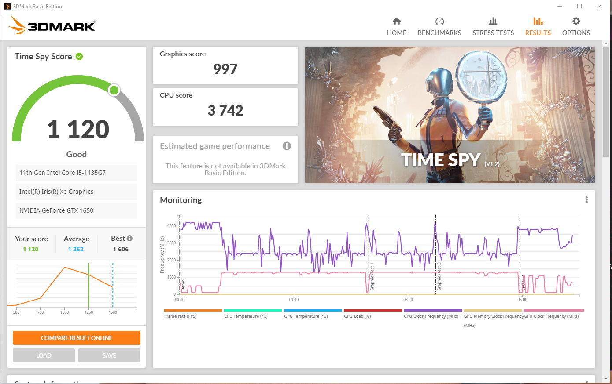Viewport: 612px width, 384px height.
Task: Click the Demo marker on the chart
Action: click(x=183, y=286)
